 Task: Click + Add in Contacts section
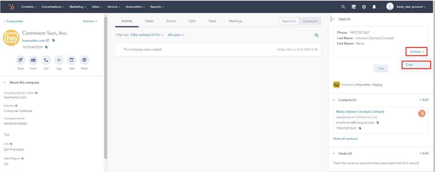424,100
